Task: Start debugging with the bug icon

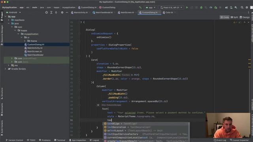Action: click(201, 7)
